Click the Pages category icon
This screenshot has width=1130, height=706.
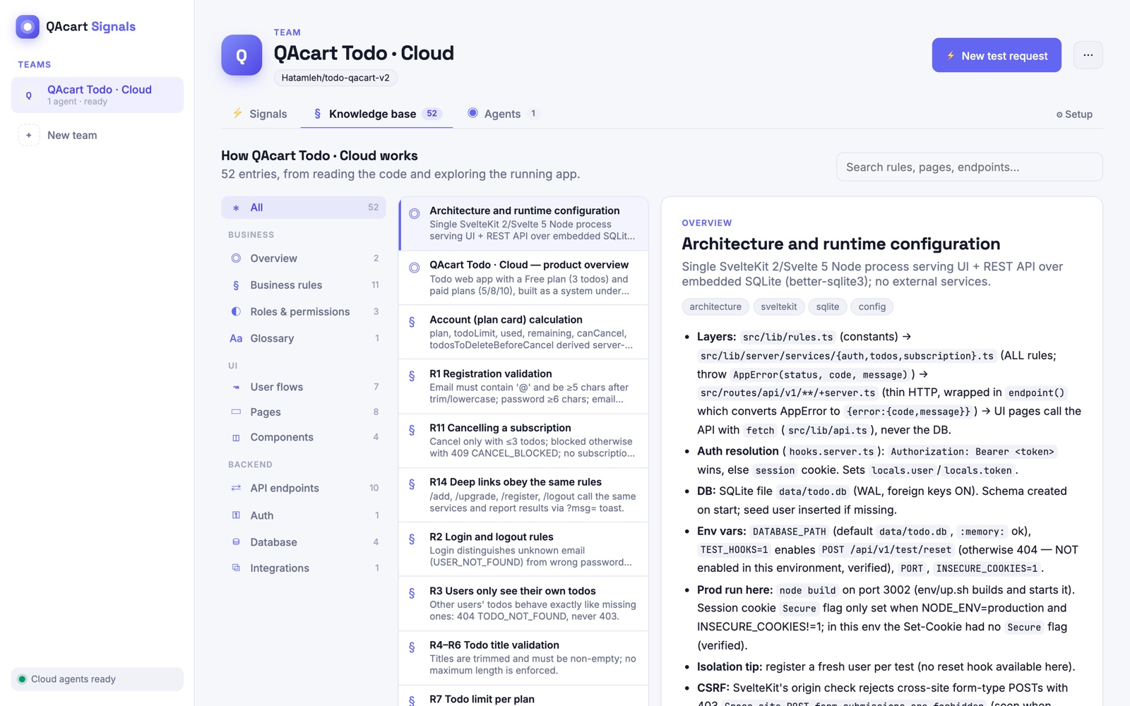click(236, 412)
